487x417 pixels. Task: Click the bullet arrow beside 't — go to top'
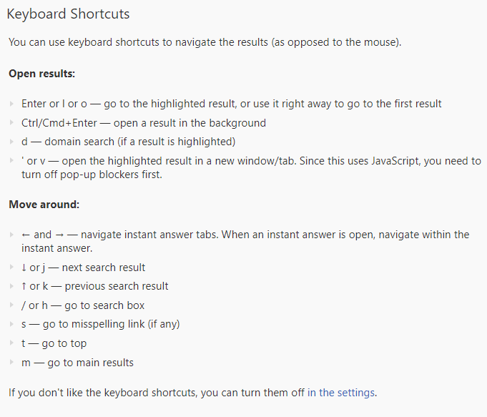(x=12, y=343)
